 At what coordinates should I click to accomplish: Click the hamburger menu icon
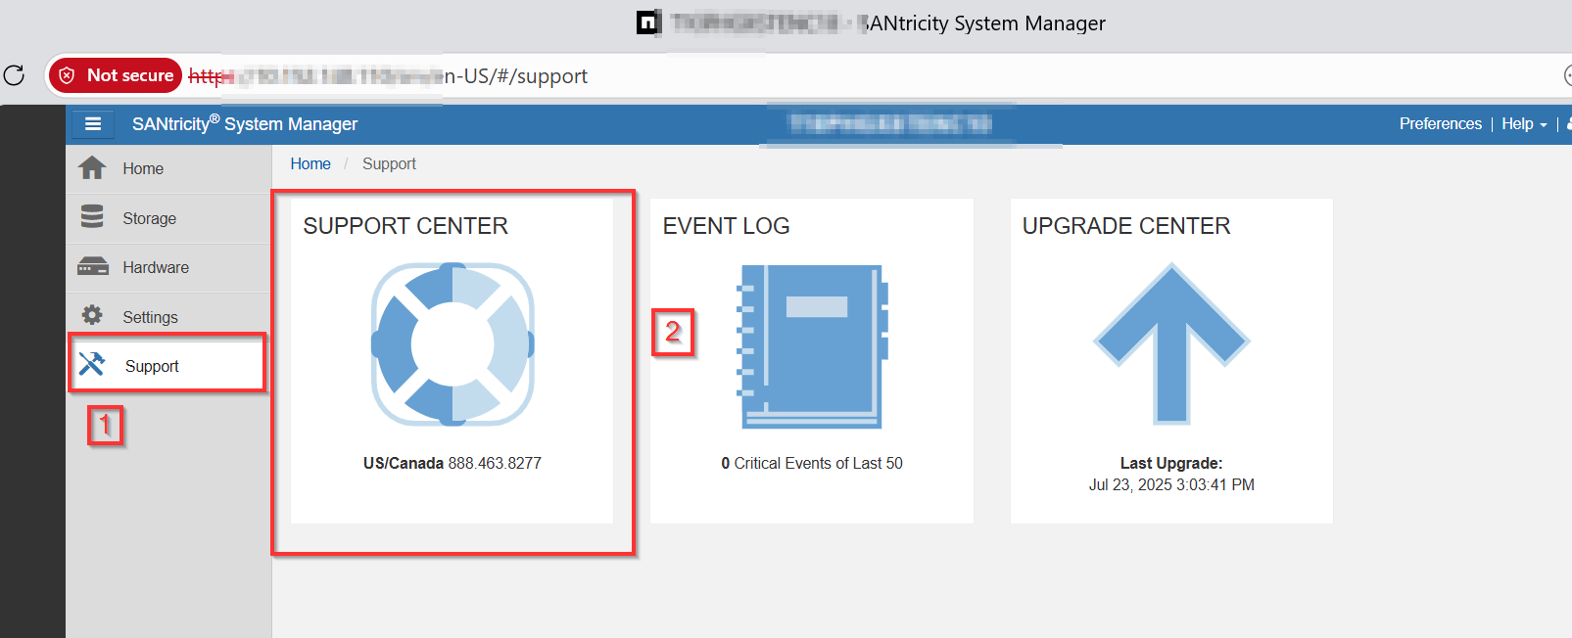pos(93,124)
